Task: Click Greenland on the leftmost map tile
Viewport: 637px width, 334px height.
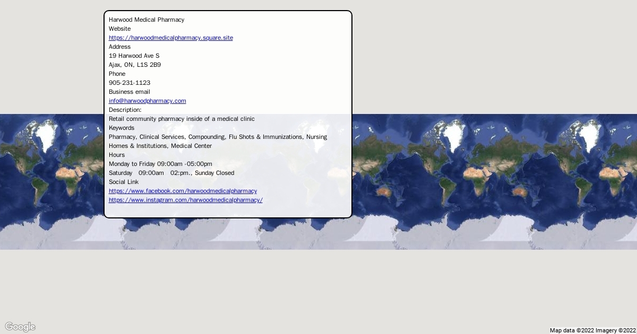Action: tap(47, 130)
